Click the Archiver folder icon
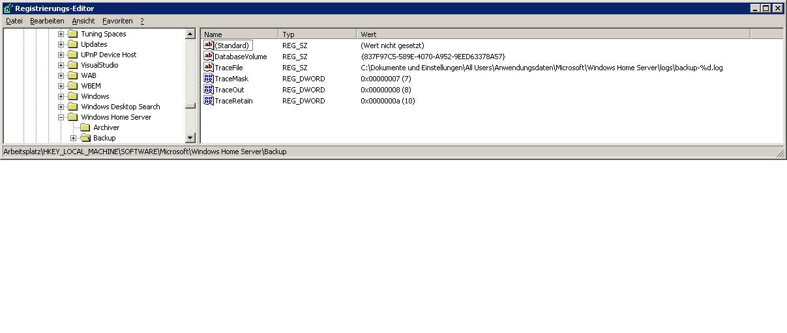 [x=85, y=127]
